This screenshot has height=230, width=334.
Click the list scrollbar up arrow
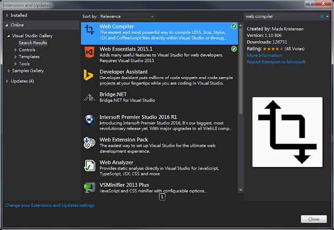[241, 25]
